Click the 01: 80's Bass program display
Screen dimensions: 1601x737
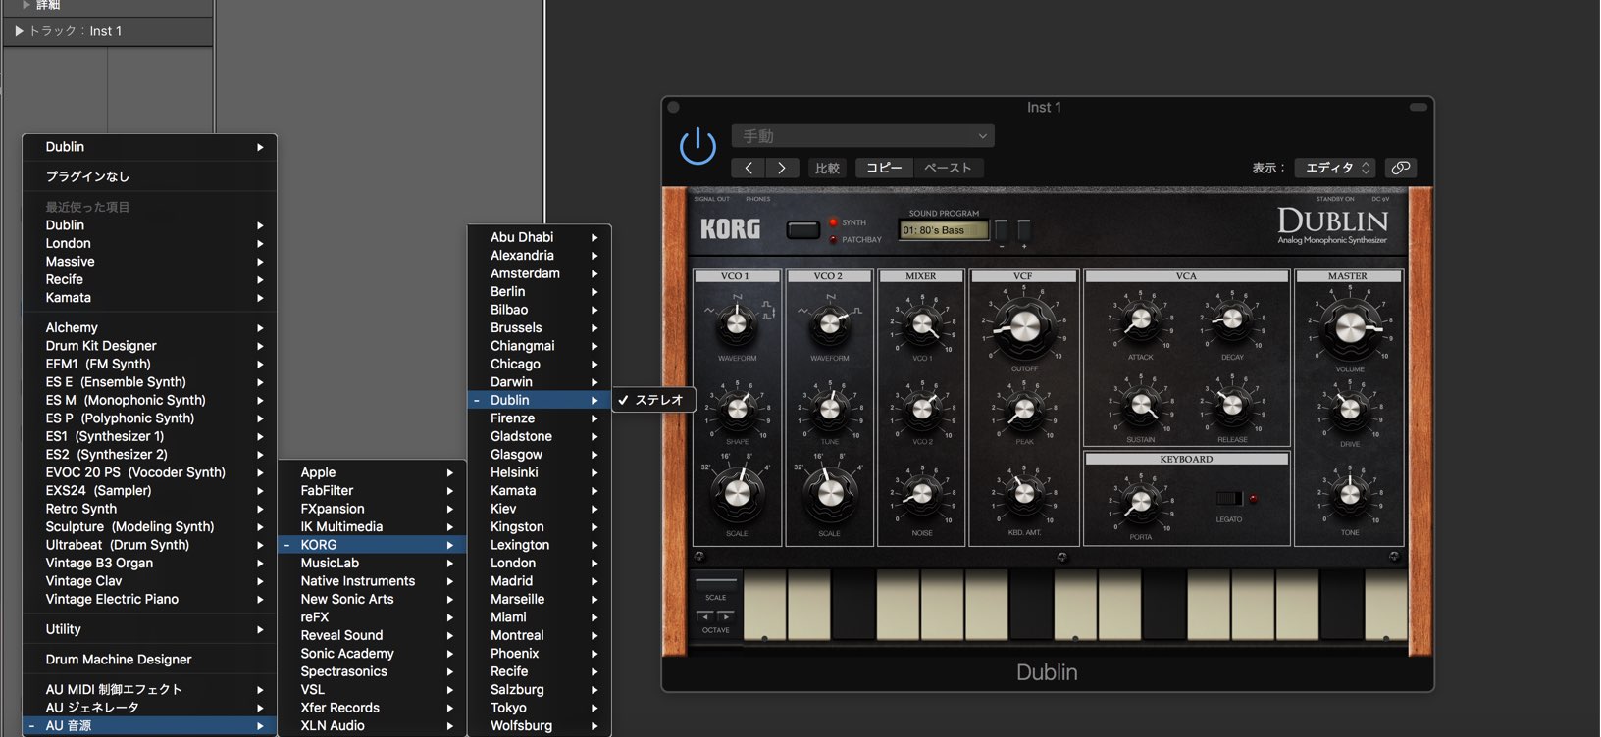click(943, 230)
